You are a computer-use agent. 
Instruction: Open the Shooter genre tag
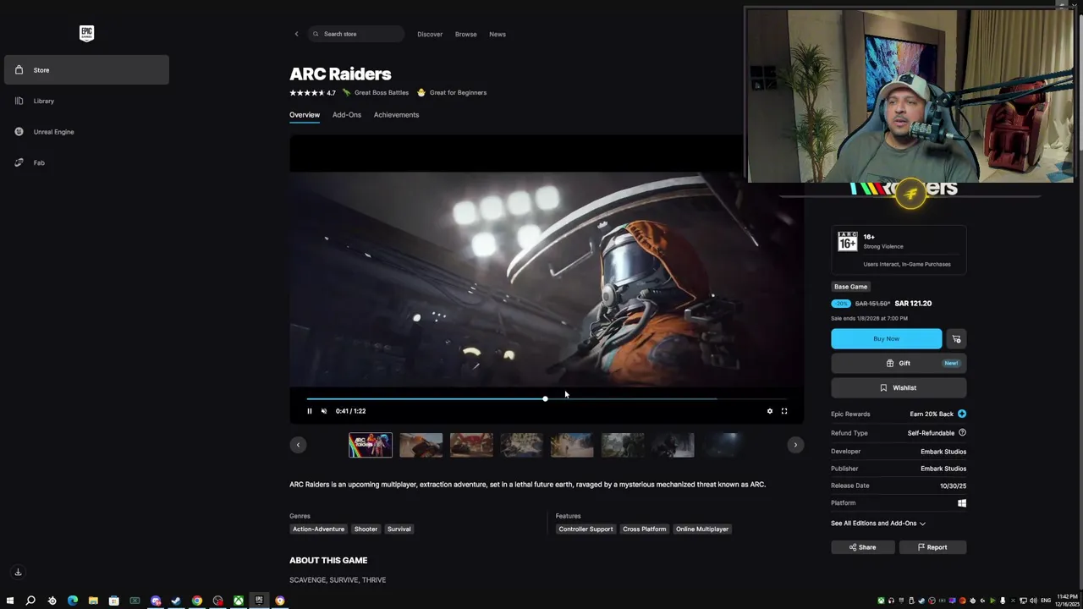click(366, 529)
